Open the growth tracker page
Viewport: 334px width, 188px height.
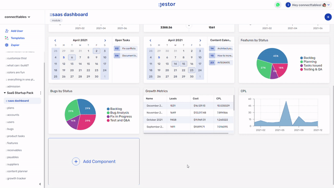click(16, 178)
